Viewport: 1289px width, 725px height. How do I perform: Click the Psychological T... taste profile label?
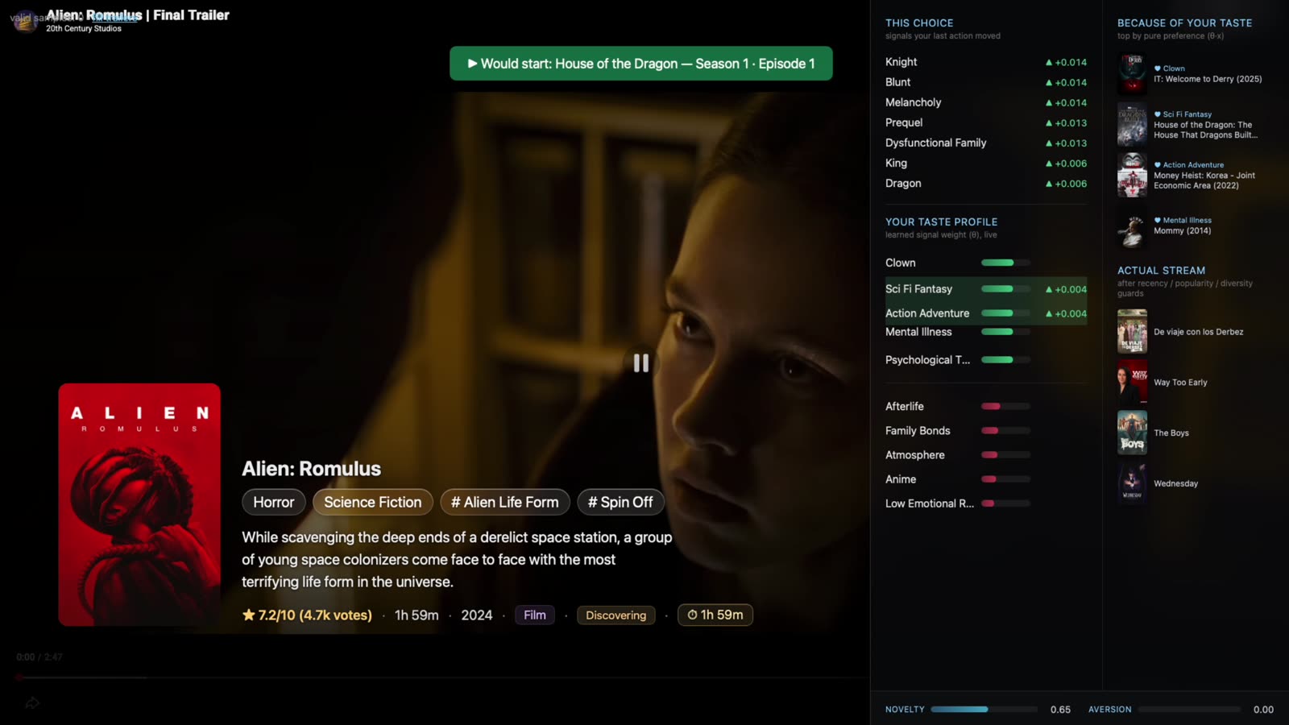(927, 360)
